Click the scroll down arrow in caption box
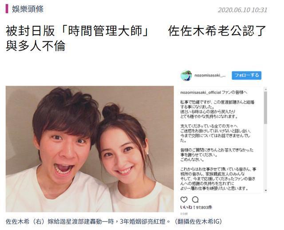 (266, 190)
